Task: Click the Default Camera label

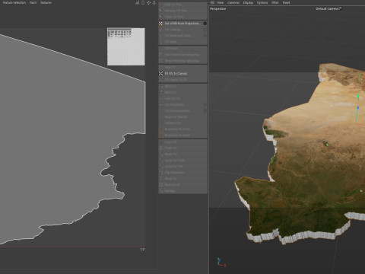Action: [x=326, y=8]
